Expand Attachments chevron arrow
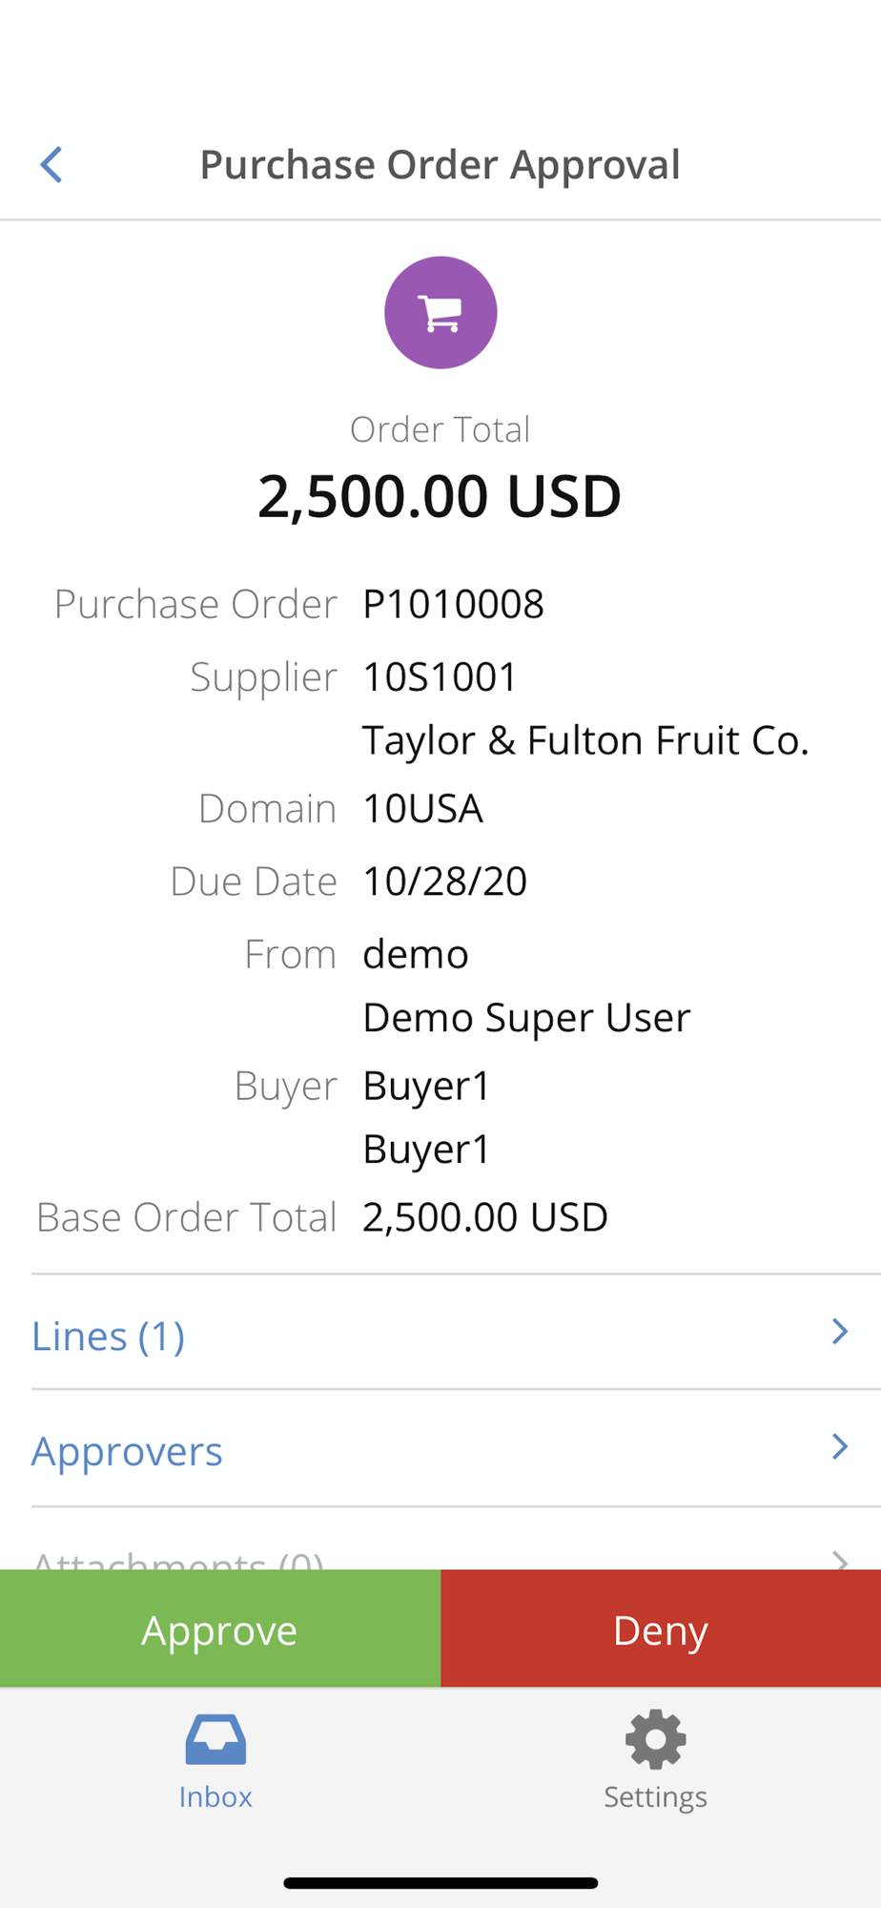This screenshot has height=1908, width=881. click(x=839, y=1560)
